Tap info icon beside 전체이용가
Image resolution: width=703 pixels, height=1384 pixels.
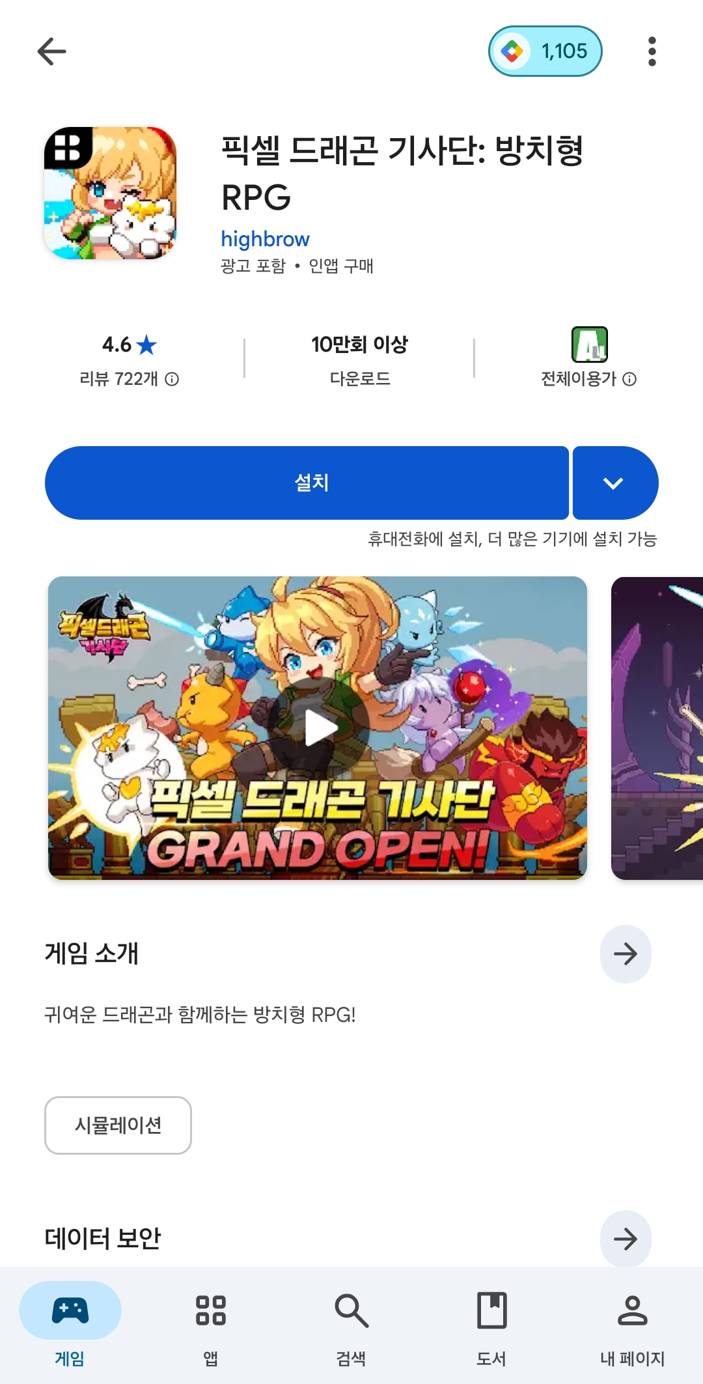(629, 379)
